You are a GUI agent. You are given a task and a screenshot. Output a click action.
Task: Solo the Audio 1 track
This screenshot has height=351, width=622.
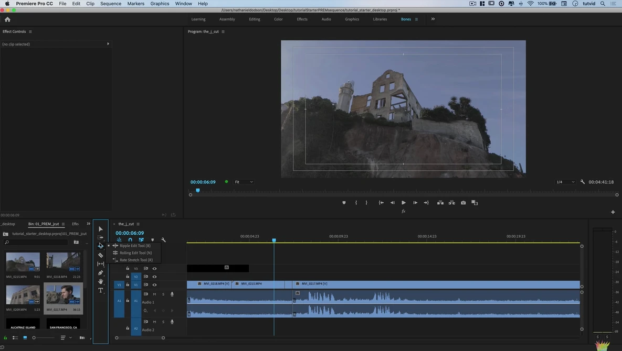point(163,294)
